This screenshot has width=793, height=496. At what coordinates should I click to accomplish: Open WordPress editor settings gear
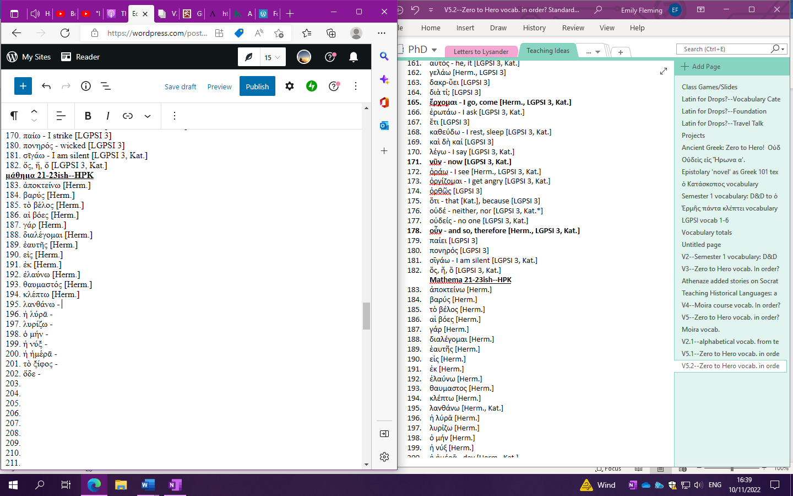point(290,86)
